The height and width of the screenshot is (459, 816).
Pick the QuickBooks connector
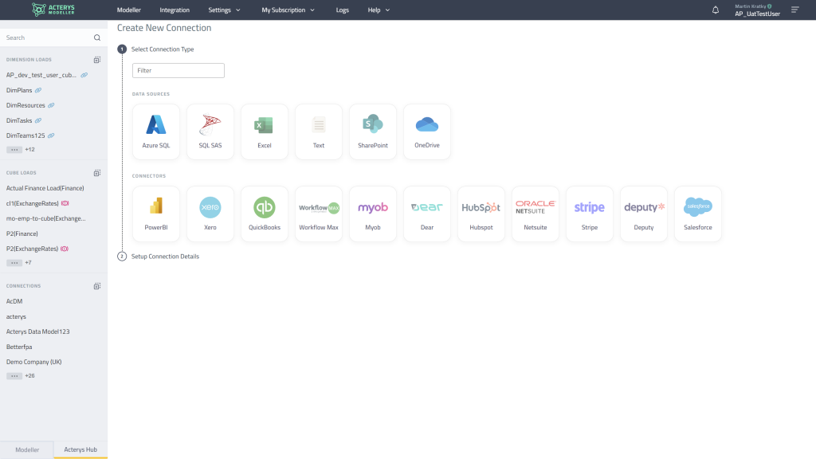click(264, 213)
